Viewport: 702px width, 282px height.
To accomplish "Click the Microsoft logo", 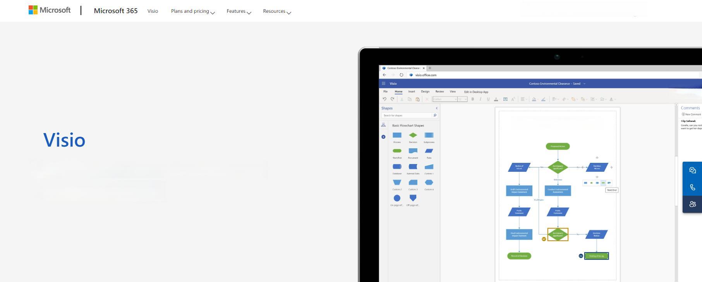I will point(50,10).
